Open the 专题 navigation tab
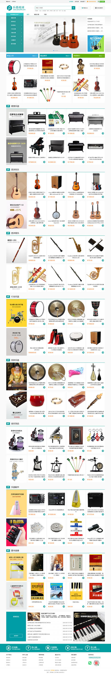The width and height of the screenshot is (111, 674). click(45, 14)
